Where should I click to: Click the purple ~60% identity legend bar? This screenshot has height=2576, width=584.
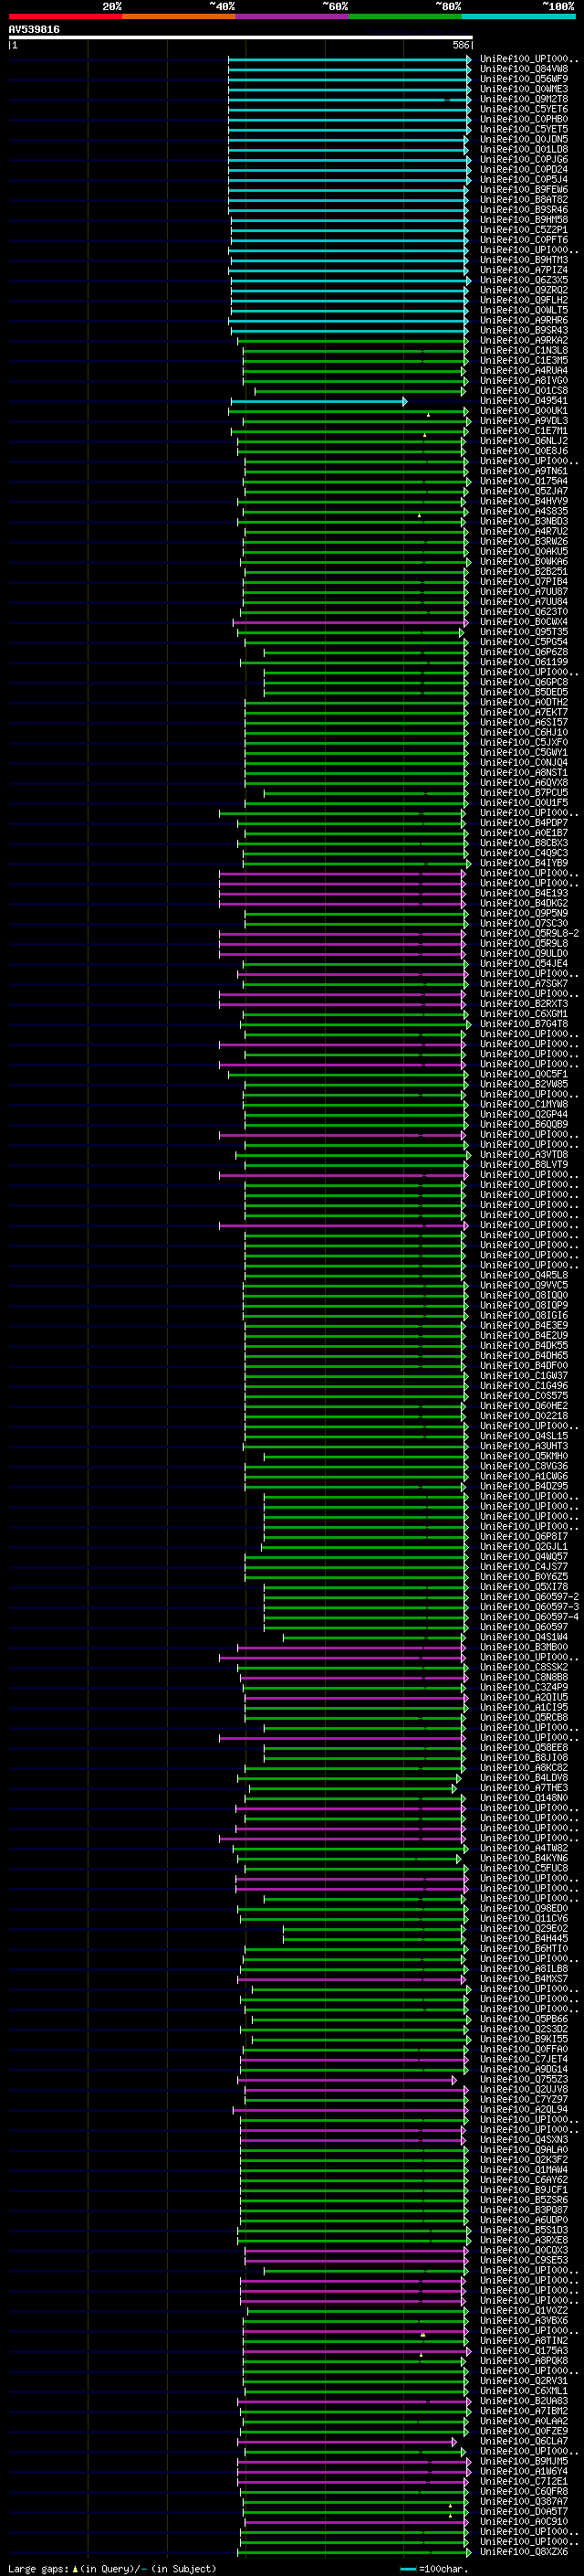pos(293,16)
